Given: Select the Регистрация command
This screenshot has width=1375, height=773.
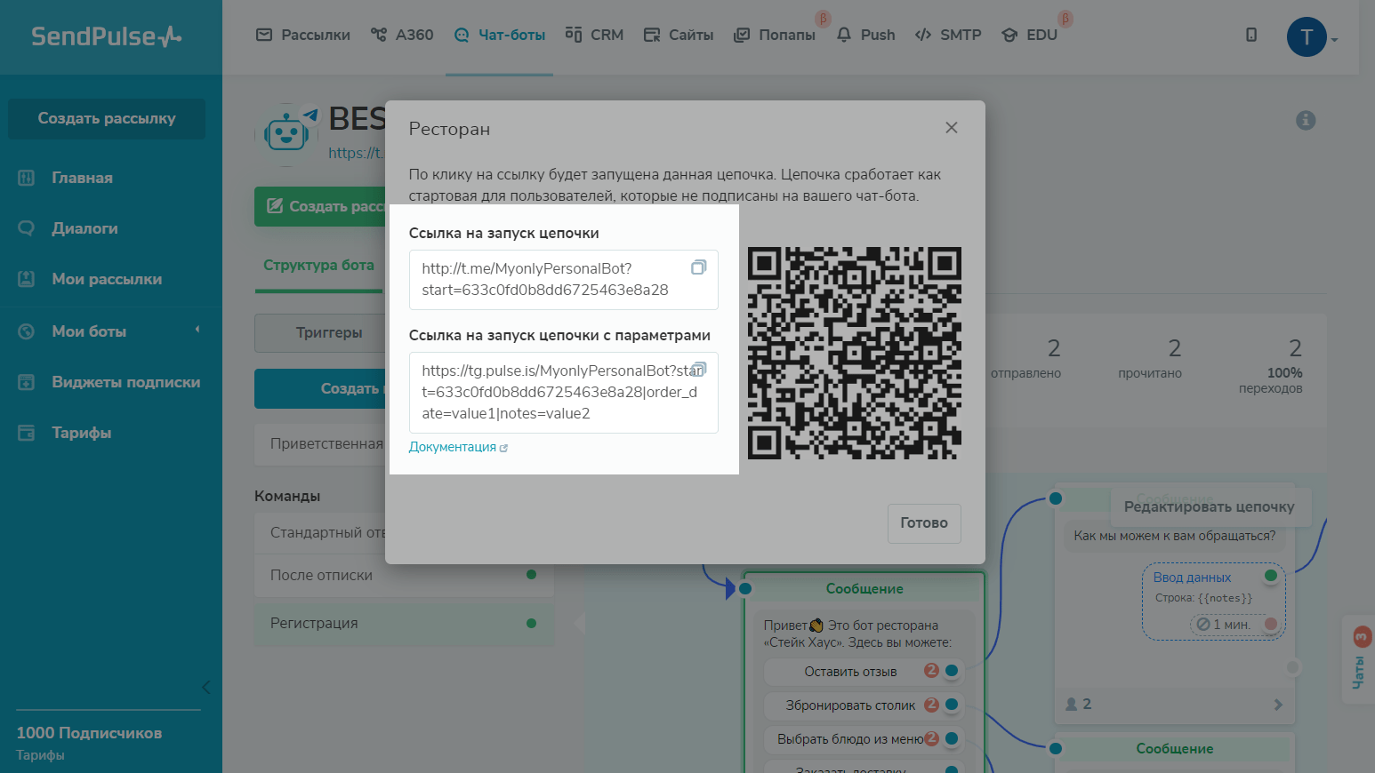Looking at the screenshot, I should coord(404,623).
